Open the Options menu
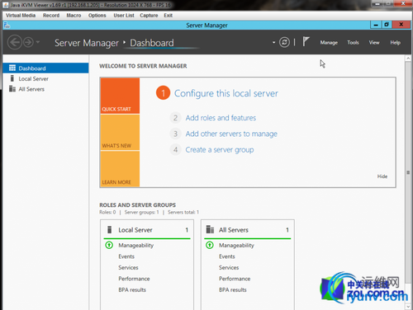The height and width of the screenshot is (310, 413). point(97,16)
